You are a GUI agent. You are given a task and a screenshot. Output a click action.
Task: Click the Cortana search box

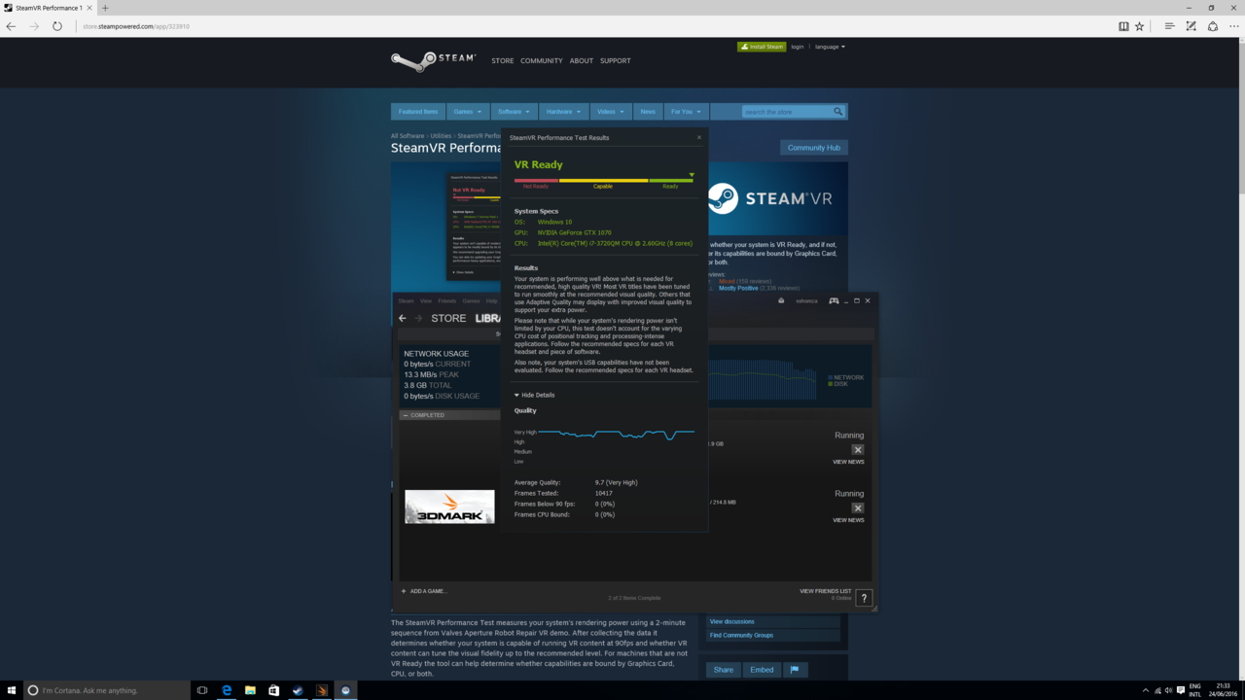[x=107, y=690]
